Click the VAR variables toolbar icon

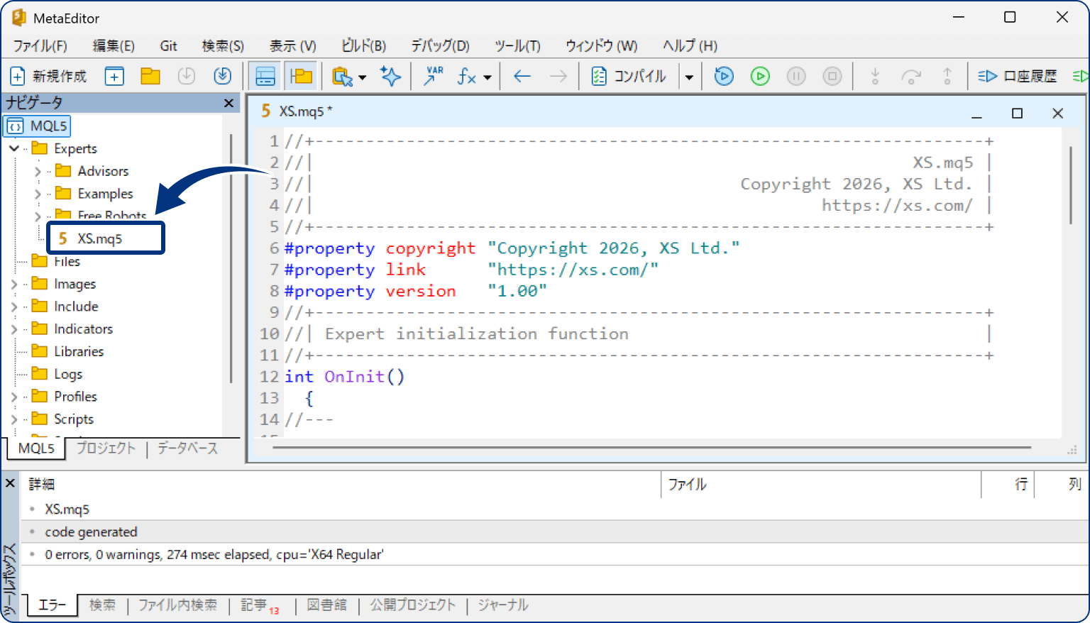pyautogui.click(x=433, y=76)
